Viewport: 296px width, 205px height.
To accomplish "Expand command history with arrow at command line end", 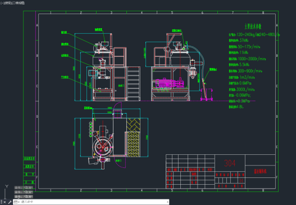I will (167, 202).
